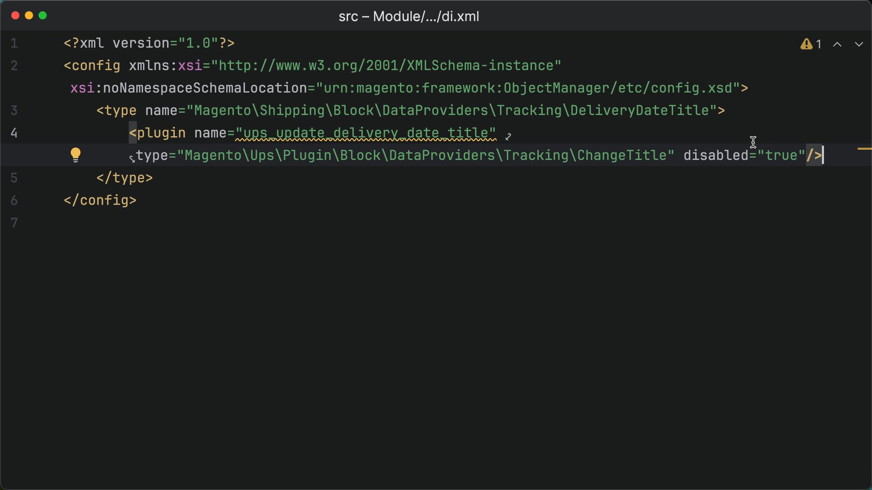The height and width of the screenshot is (490, 872).
Task: Click the <config opening tag
Action: click(92, 65)
